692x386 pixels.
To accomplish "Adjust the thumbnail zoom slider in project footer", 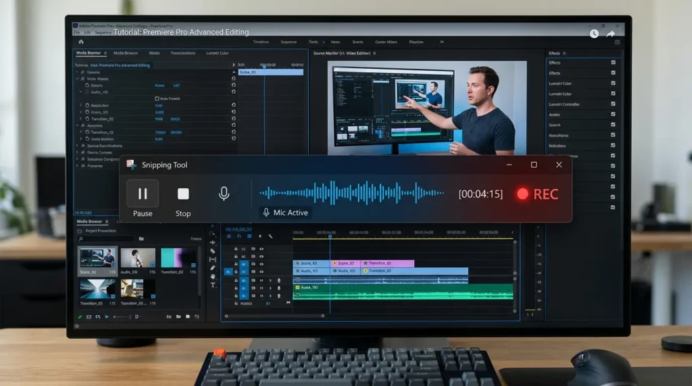I will pyautogui.click(x=122, y=316).
